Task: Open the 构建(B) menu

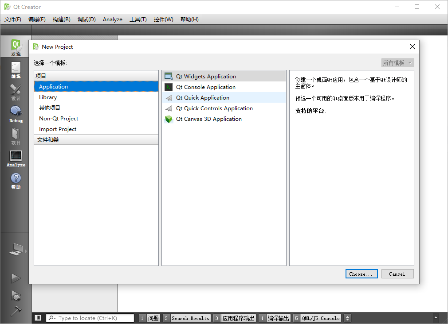Action: click(61, 19)
